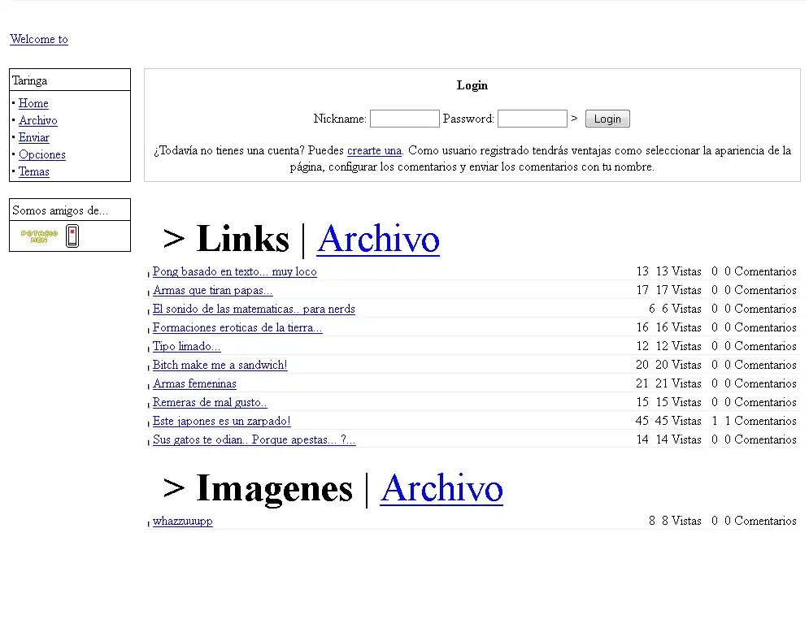Click the Login button
Viewport: 809px width, 619px height.
[x=607, y=119]
